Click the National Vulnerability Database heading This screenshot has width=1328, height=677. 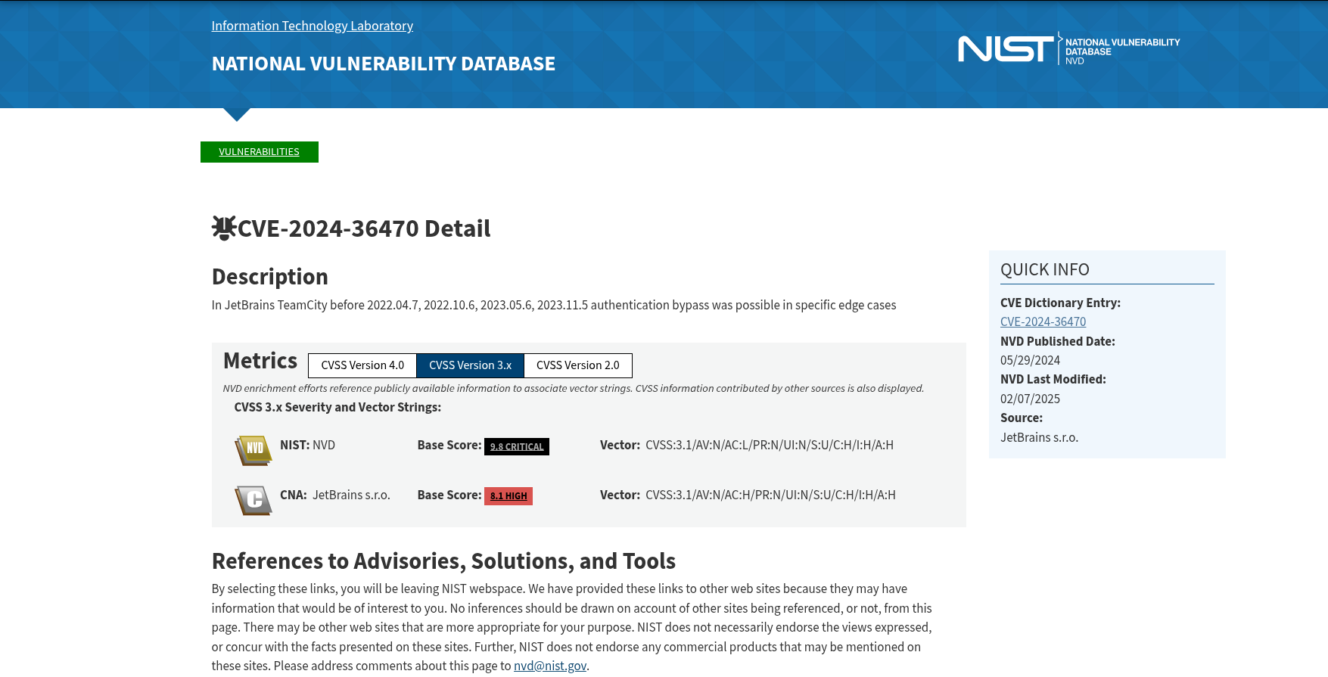click(x=383, y=64)
